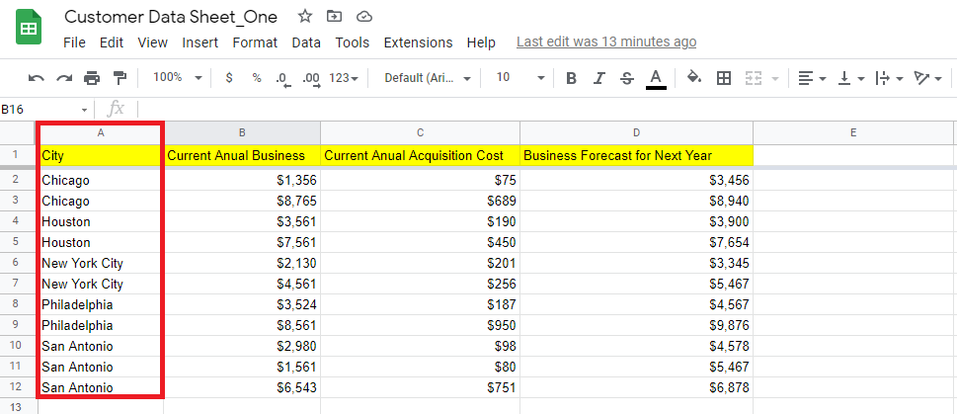Toggle Bold formatting

(x=572, y=78)
